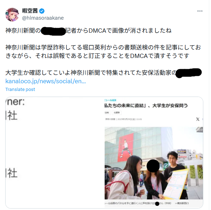Screen dimensions: 211x210
Task: Open the 暇空茜 profile avatar
Action: click(12, 15)
